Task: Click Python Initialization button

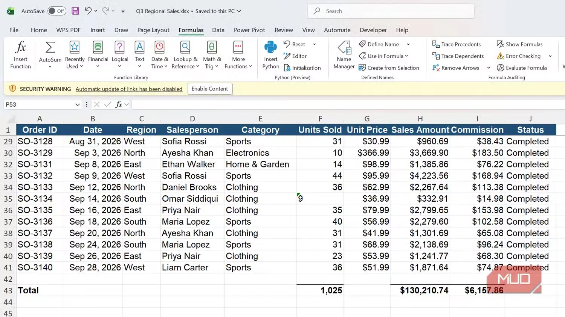Action: (302, 68)
